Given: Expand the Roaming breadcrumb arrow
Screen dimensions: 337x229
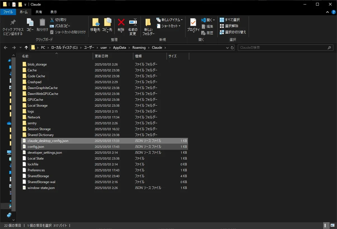Looking at the screenshot, I should coord(149,48).
